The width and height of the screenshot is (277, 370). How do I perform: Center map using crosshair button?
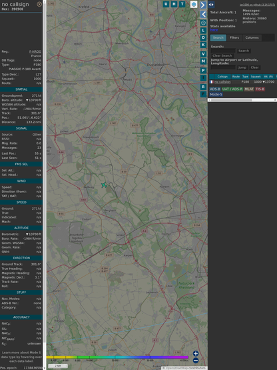tap(203, 23)
